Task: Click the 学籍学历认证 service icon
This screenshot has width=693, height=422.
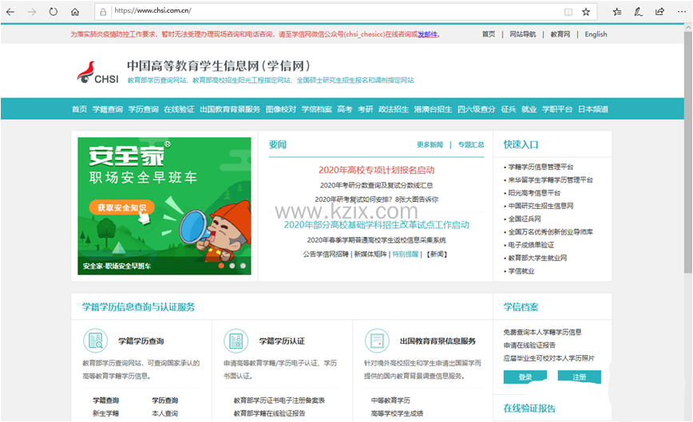Action: click(x=236, y=341)
